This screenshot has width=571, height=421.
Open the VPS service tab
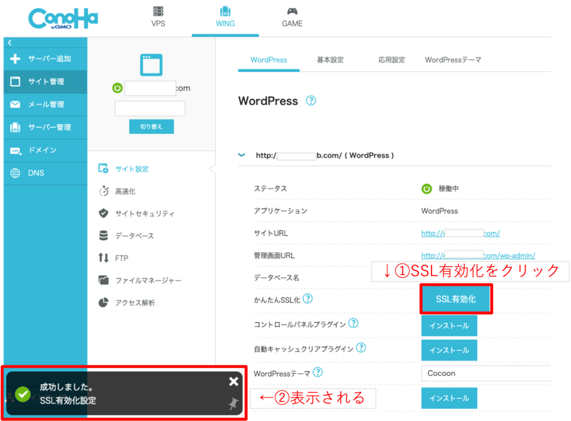(x=158, y=17)
